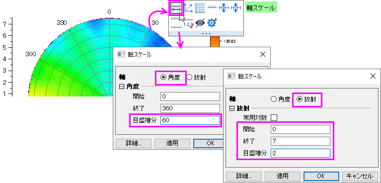This screenshot has height=183, width=381.
Task: Click OK button in back 軸スケール dialog
Action: [209, 143]
